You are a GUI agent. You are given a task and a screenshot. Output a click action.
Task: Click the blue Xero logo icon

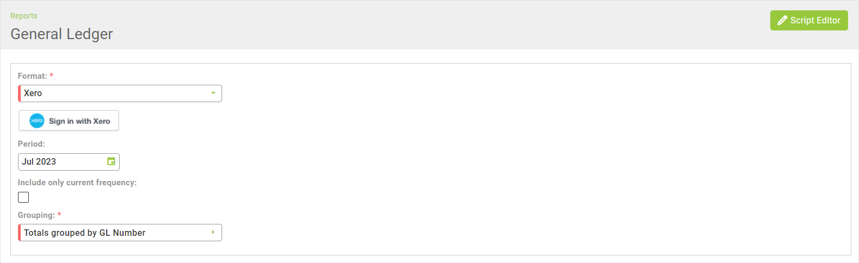[x=36, y=121]
